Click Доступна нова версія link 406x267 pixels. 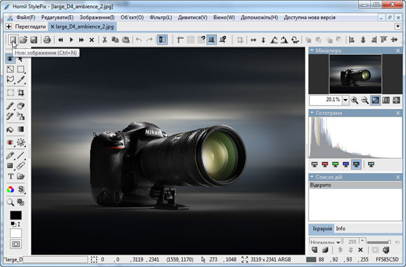309,18
